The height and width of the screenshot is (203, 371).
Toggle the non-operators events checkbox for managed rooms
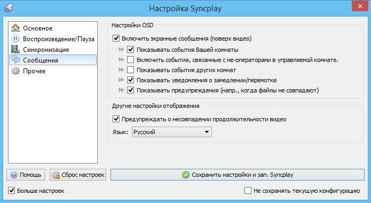pyautogui.click(x=130, y=60)
